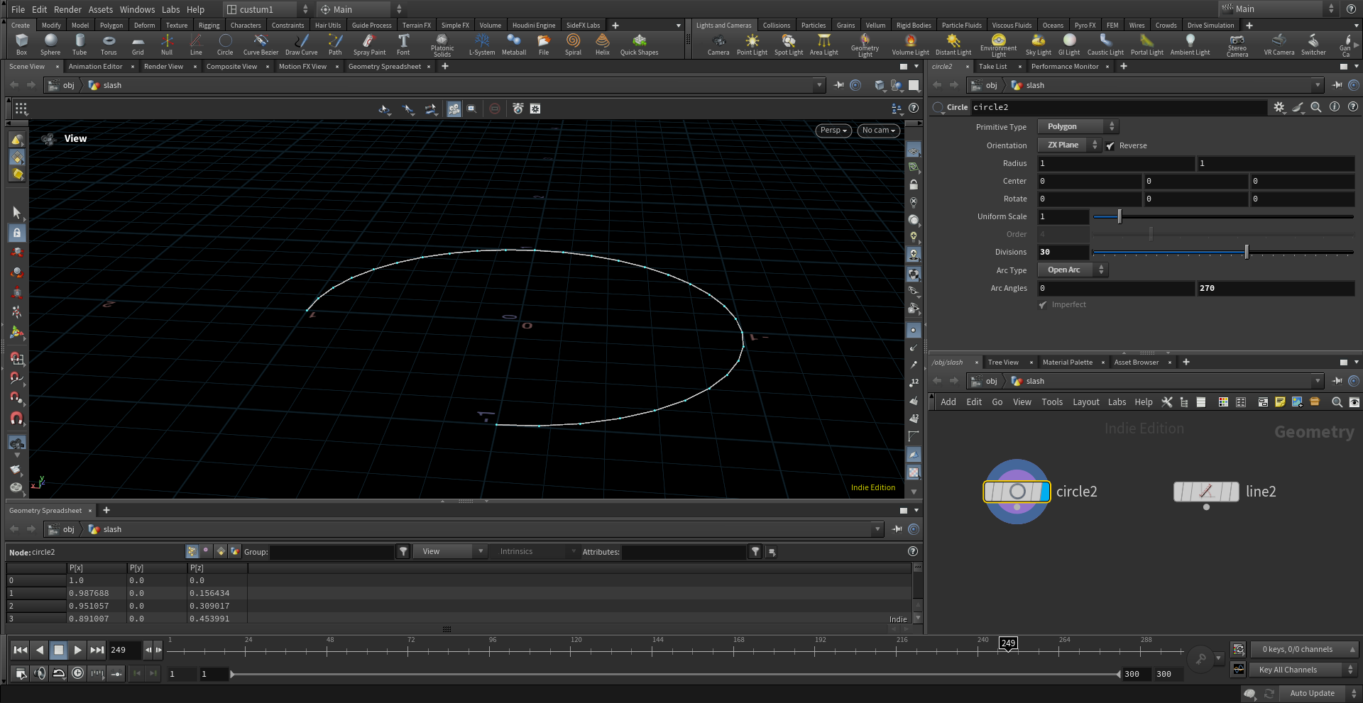
Task: Click the Arc Angles end field
Action: [x=1275, y=289]
